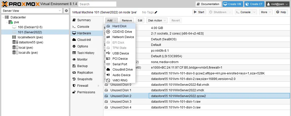Switch to the Hardware tab
Image resolution: width=291 pixels, height=116 pixels.
click(x=87, y=33)
